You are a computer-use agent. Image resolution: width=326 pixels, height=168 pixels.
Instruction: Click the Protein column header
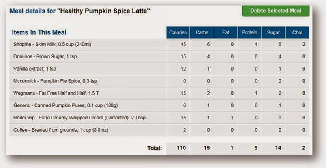tap(250, 32)
